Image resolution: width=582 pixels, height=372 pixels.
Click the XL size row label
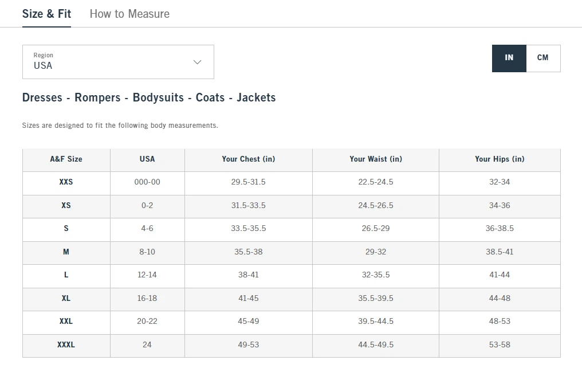click(x=66, y=298)
